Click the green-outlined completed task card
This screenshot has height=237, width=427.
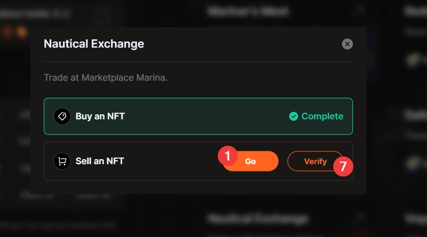tap(198, 117)
